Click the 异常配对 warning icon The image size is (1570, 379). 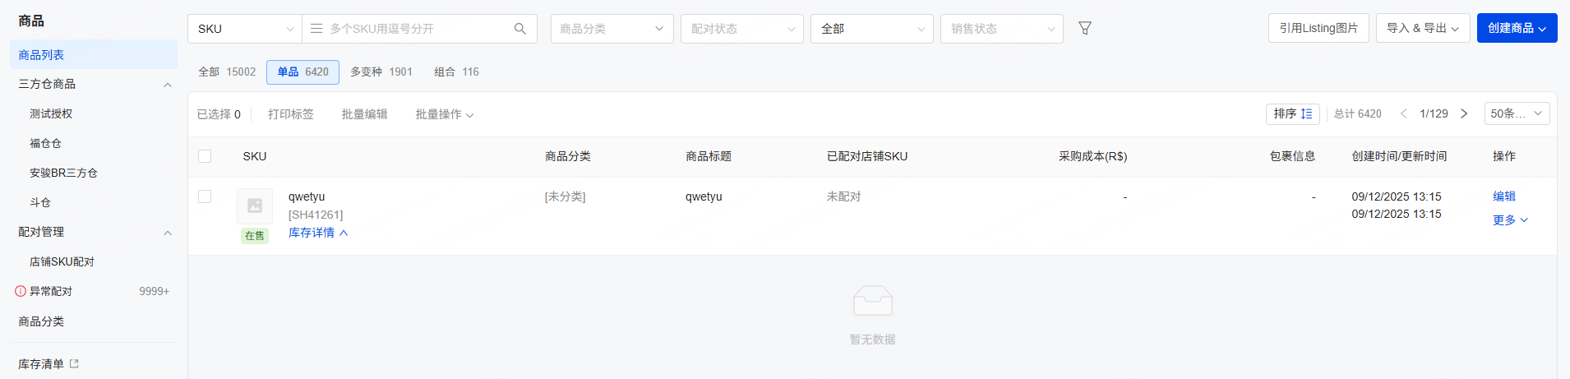tap(21, 291)
